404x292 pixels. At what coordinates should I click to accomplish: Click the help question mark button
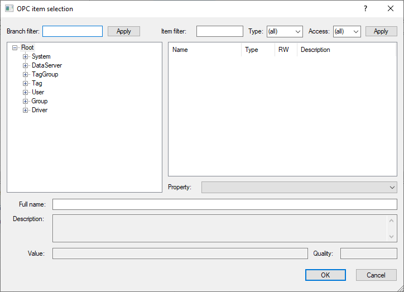(365, 9)
